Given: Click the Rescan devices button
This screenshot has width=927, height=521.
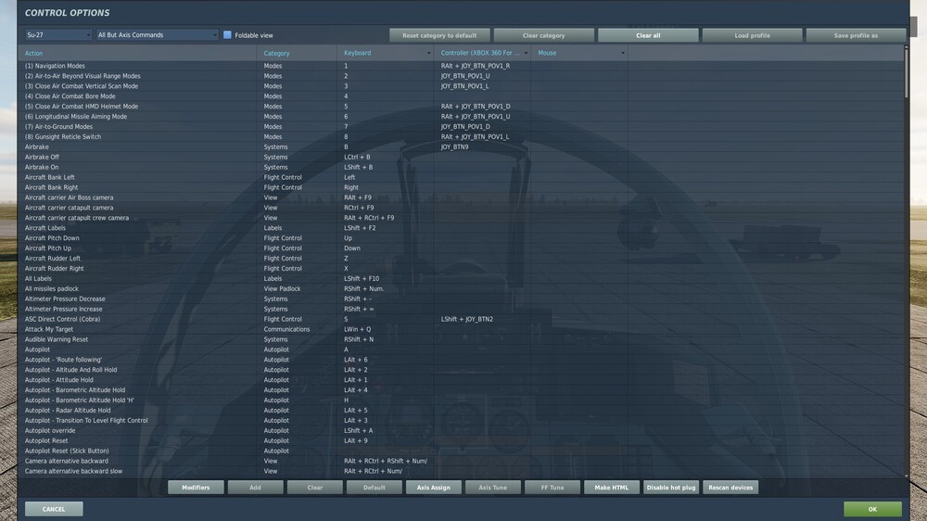Looking at the screenshot, I should coord(730,488).
